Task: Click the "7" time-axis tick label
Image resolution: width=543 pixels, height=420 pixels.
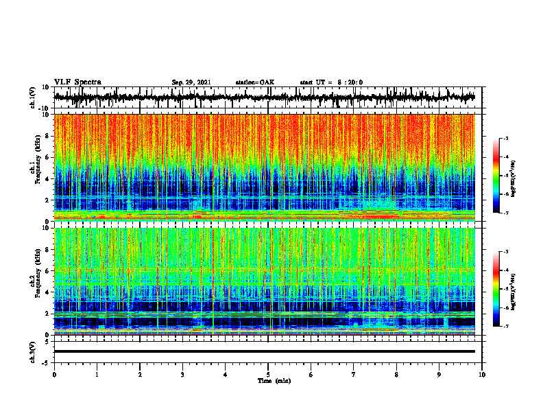Action: 354,375
